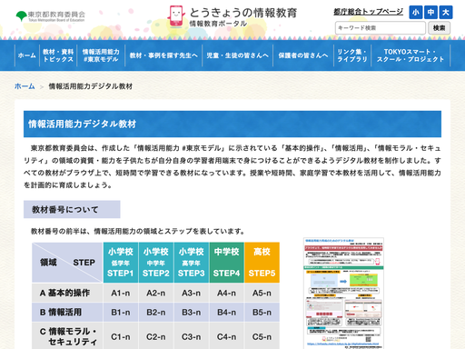Image resolution: width=465 pixels, height=349 pixels.
Task: Open 児童・生徒の皆さんへ menu item
Action: pyautogui.click(x=237, y=55)
